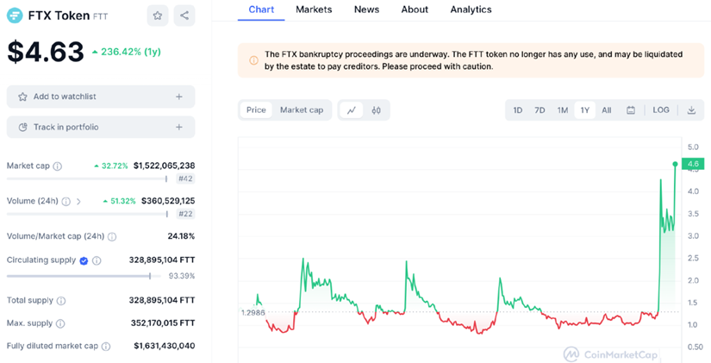Image resolution: width=711 pixels, height=363 pixels.
Task: Open the share icon button
Action: click(x=184, y=16)
